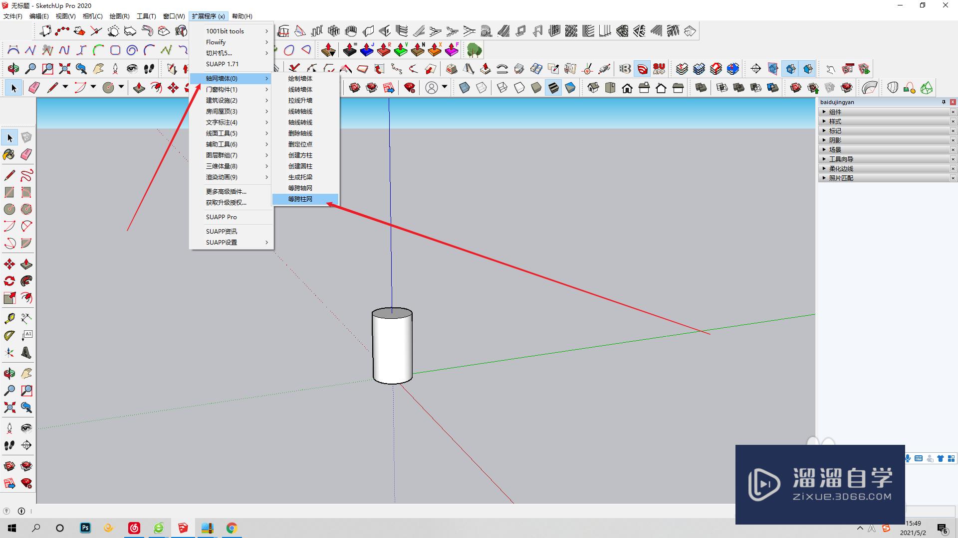
Task: Open Photoshop from the taskbar
Action: pos(85,528)
